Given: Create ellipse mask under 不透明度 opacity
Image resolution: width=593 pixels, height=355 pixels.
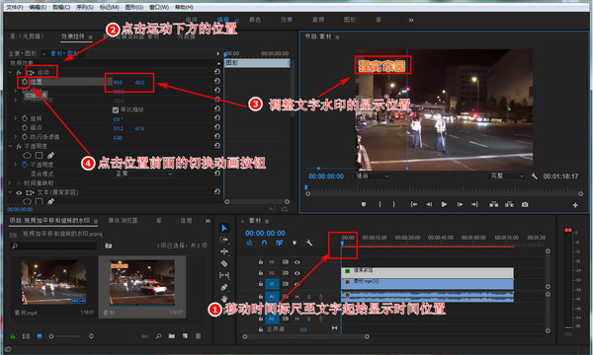Looking at the screenshot, I should click(28, 155).
